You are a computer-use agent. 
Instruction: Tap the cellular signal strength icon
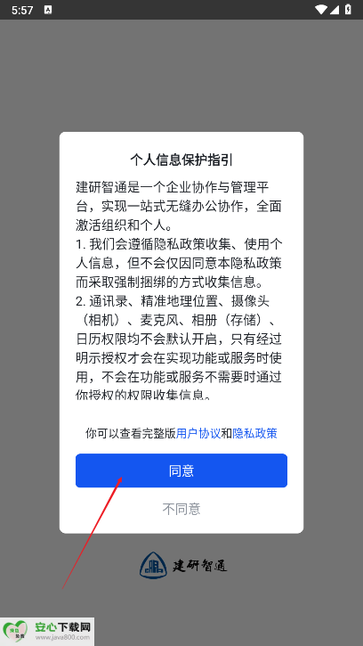[334, 10]
